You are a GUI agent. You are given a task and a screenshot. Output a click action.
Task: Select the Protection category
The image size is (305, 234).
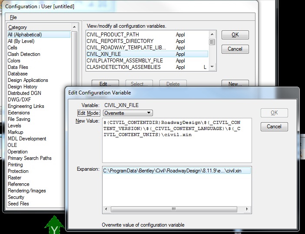[x=18, y=171]
